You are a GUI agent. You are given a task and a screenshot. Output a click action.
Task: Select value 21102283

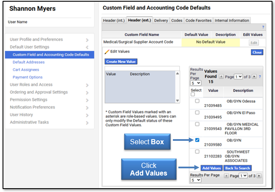point(213,156)
